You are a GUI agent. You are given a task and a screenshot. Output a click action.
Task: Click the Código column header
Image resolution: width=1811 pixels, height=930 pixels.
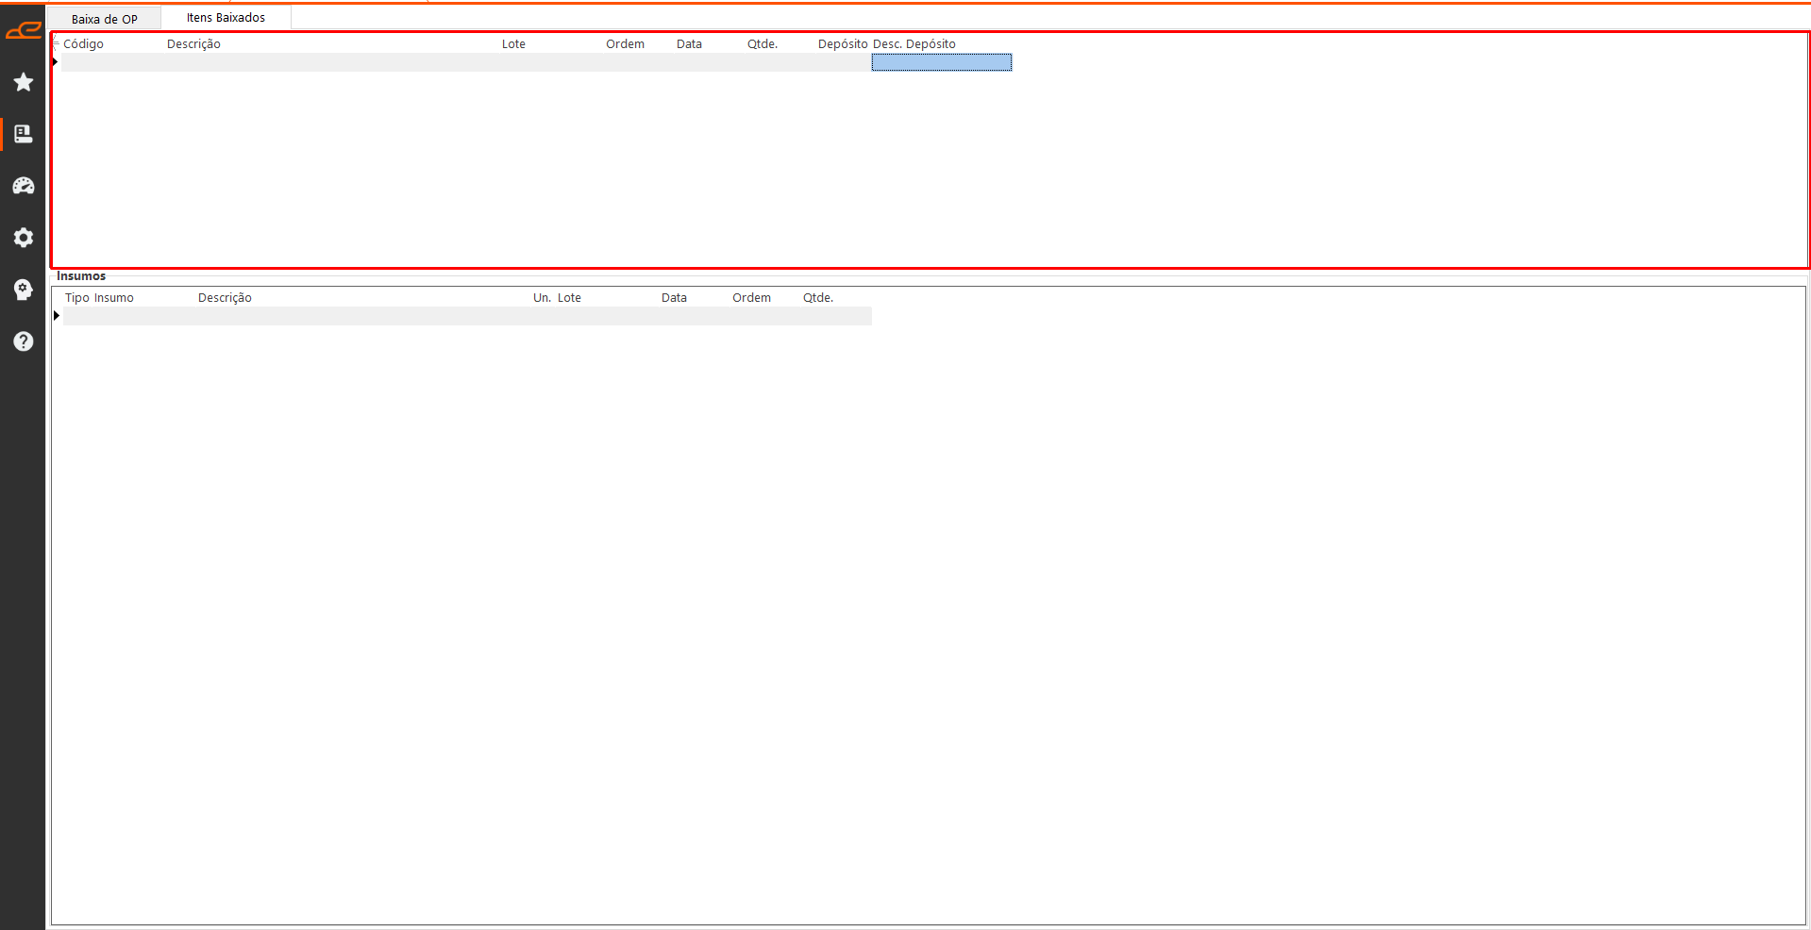click(x=84, y=44)
